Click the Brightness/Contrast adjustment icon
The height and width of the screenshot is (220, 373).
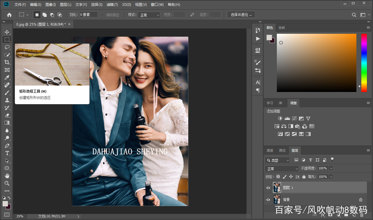[x=280, y=118]
